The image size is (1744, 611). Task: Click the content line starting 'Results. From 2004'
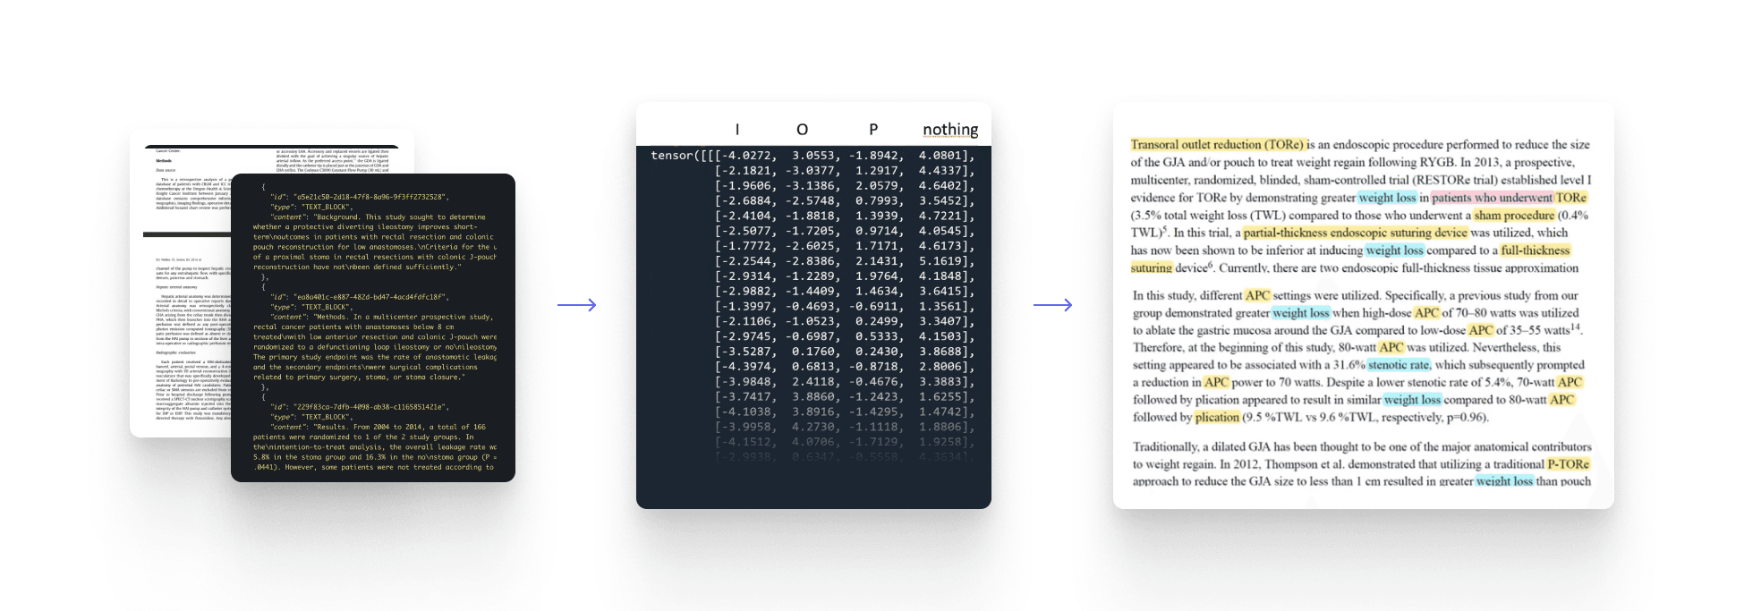click(378, 427)
